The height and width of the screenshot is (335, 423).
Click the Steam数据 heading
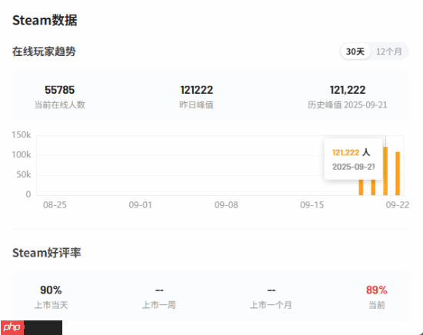(45, 20)
